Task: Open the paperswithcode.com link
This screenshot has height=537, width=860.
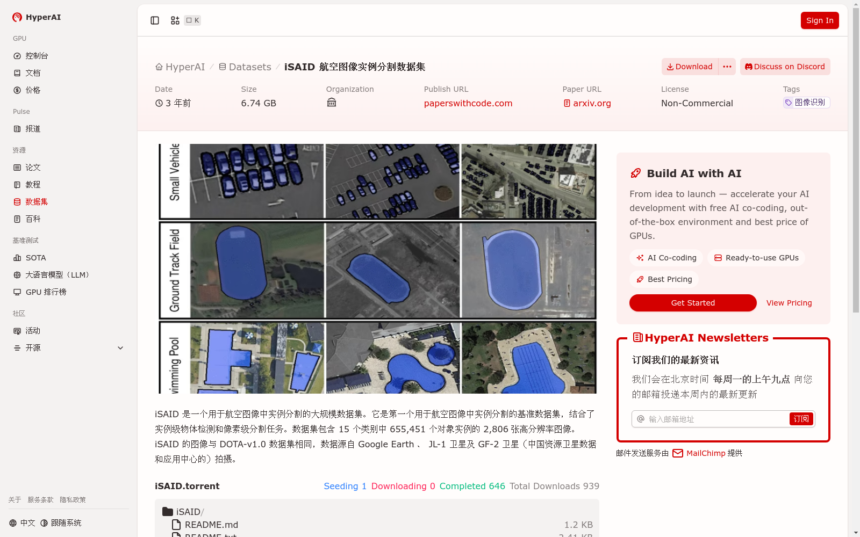Action: click(468, 103)
